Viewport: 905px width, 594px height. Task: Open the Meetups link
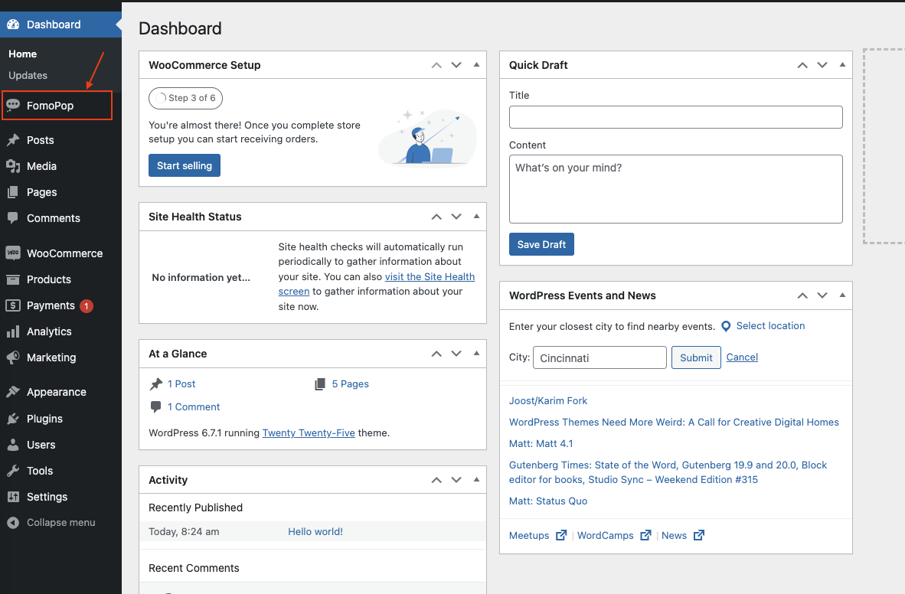(529, 536)
